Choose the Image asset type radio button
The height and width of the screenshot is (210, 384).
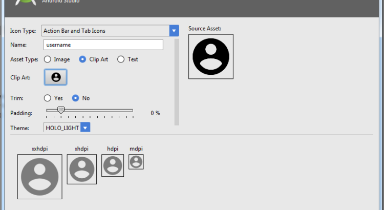click(48, 59)
